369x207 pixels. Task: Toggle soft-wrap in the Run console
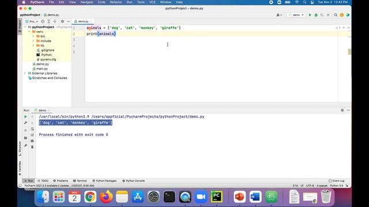point(32,129)
